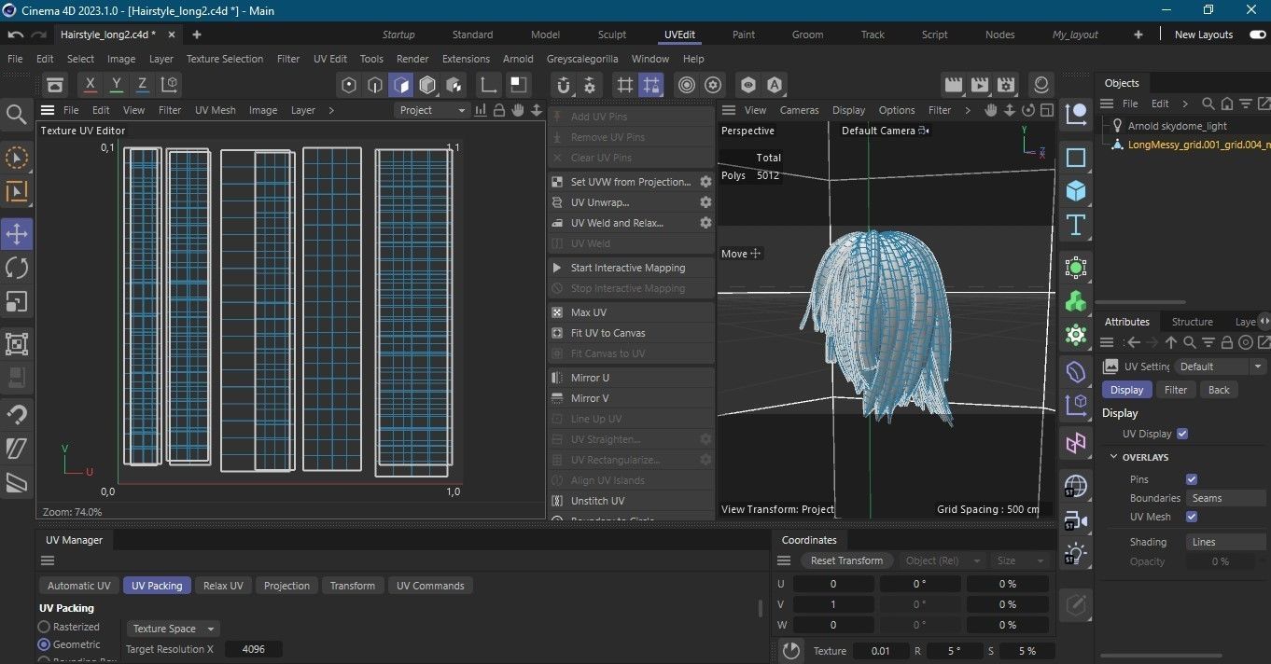Click the Text spline tool icon
This screenshot has width=1271, height=664.
(x=1076, y=225)
